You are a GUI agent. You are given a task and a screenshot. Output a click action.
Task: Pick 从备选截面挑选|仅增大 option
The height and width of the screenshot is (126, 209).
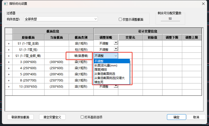[x=111, y=78]
